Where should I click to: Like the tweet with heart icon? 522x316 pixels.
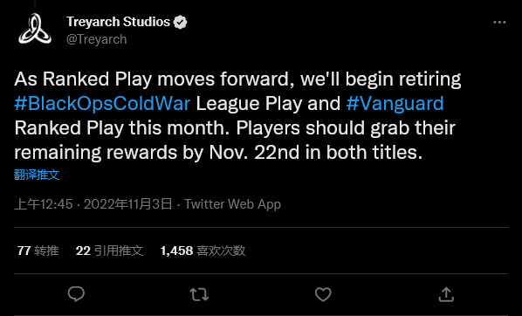(x=323, y=294)
